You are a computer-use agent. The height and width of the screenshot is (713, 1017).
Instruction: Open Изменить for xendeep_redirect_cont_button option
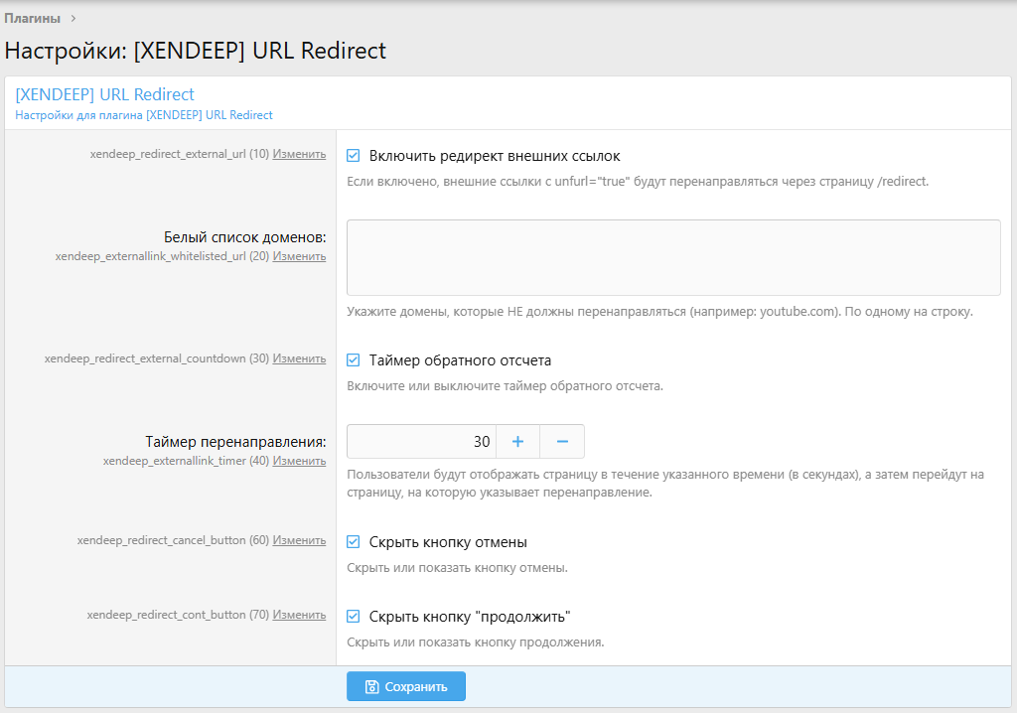click(299, 615)
